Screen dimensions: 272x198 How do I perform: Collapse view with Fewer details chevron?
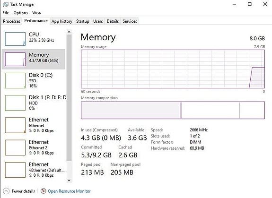click(6, 191)
